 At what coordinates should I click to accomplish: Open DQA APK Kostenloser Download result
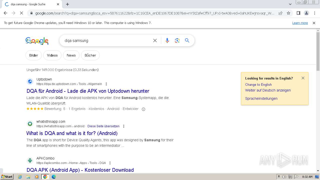pyautogui.click(x=80, y=170)
